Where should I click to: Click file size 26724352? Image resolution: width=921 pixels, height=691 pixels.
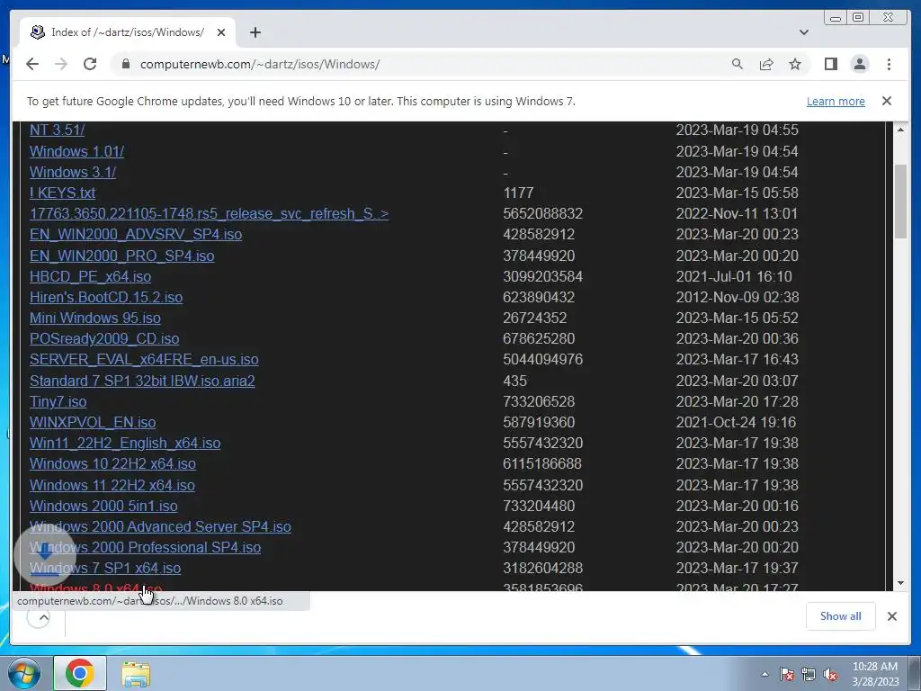[x=534, y=318]
